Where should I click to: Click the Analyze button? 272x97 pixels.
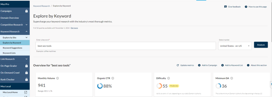[261, 45]
